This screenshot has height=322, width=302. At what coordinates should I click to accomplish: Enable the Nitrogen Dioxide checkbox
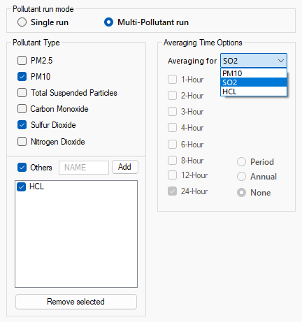[22, 142]
